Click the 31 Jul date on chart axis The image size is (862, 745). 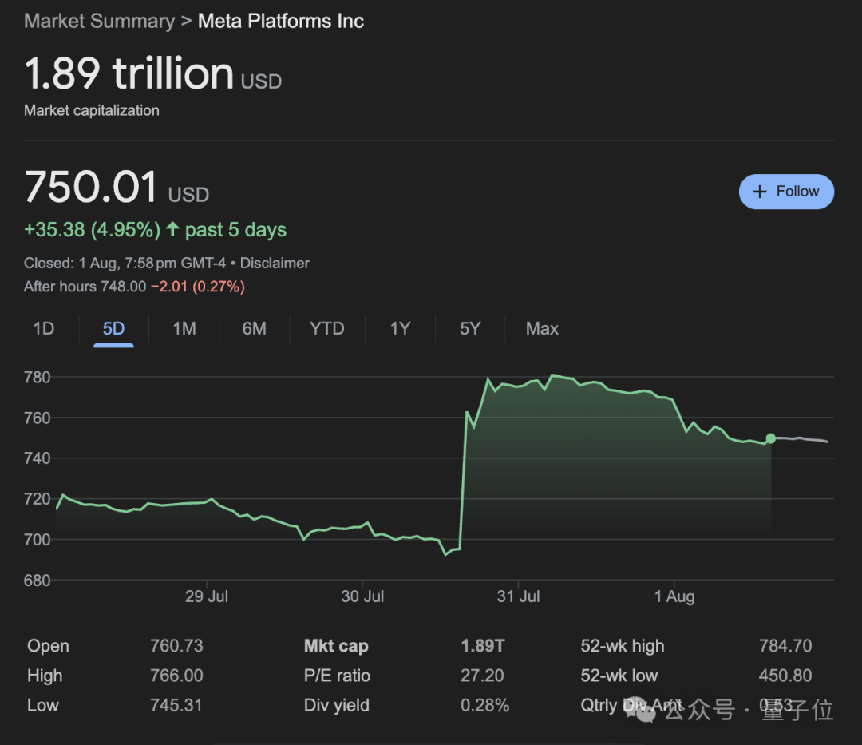coord(519,596)
